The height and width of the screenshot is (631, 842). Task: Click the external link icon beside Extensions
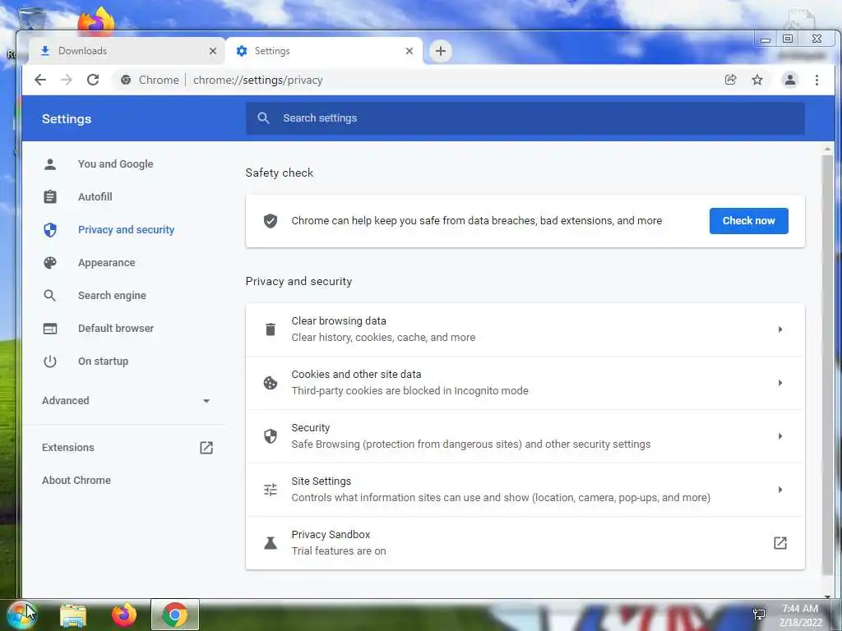click(x=206, y=448)
